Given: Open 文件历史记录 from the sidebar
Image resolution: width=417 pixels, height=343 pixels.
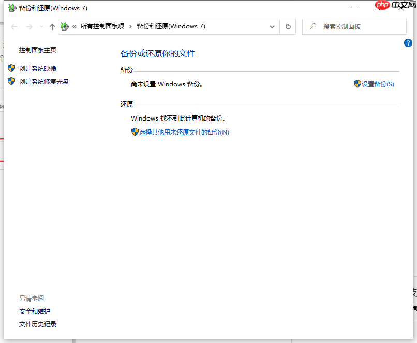Looking at the screenshot, I should click(x=37, y=324).
